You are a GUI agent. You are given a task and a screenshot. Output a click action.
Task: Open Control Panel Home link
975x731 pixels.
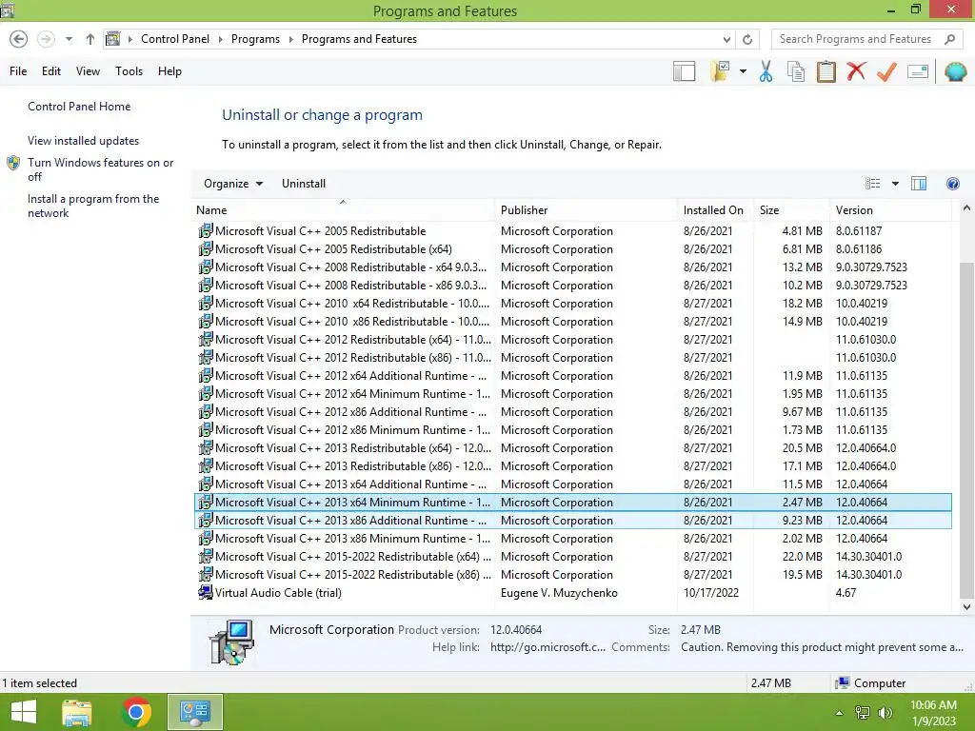(79, 107)
